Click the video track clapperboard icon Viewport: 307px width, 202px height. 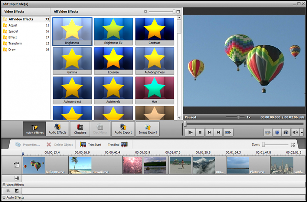coord(17,165)
